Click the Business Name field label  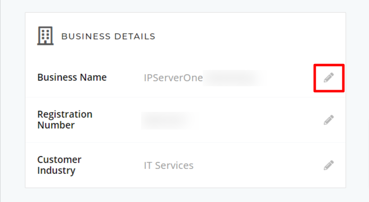click(72, 77)
